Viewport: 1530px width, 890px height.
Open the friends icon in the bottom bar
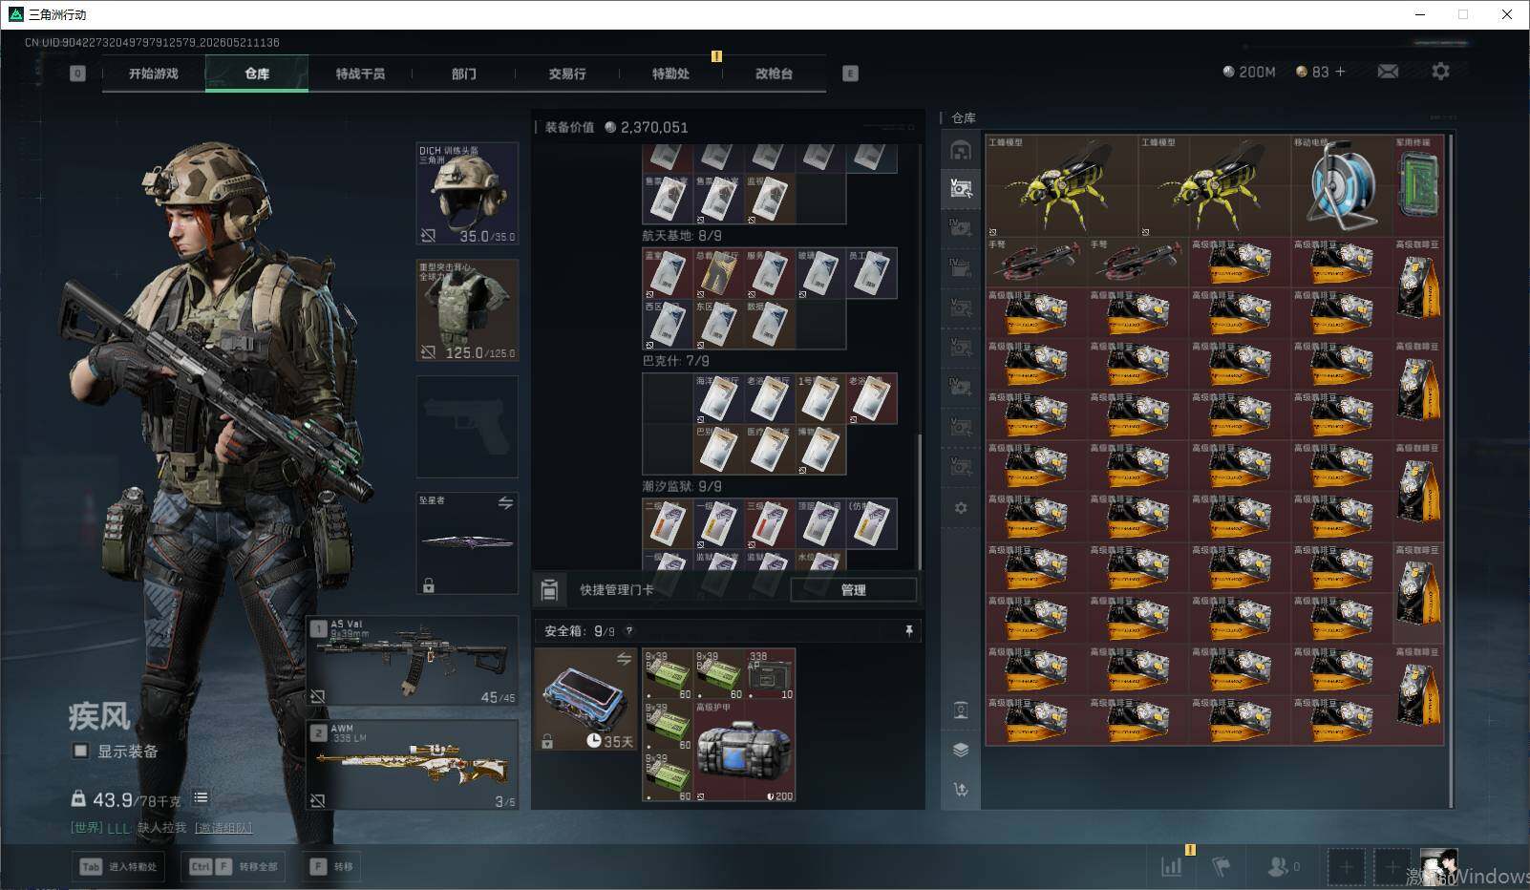[x=1277, y=866]
